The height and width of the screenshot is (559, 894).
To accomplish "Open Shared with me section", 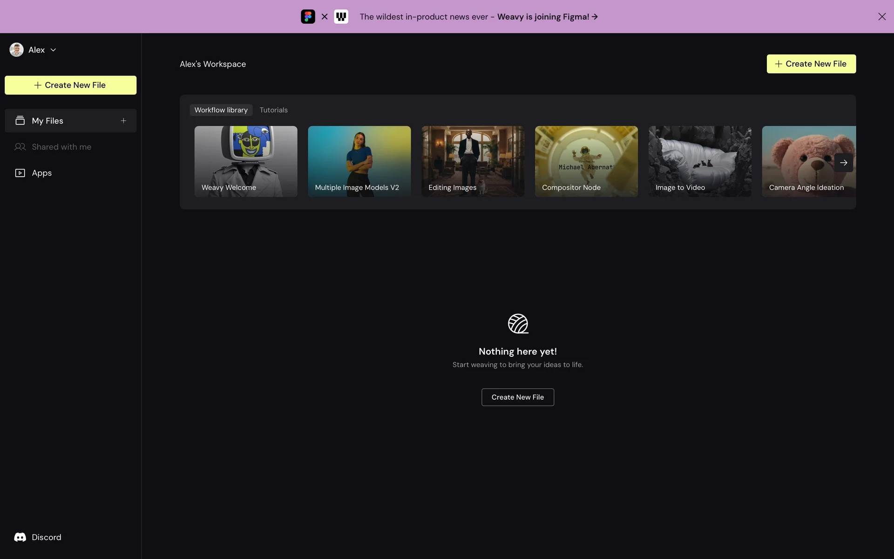I will point(61,147).
